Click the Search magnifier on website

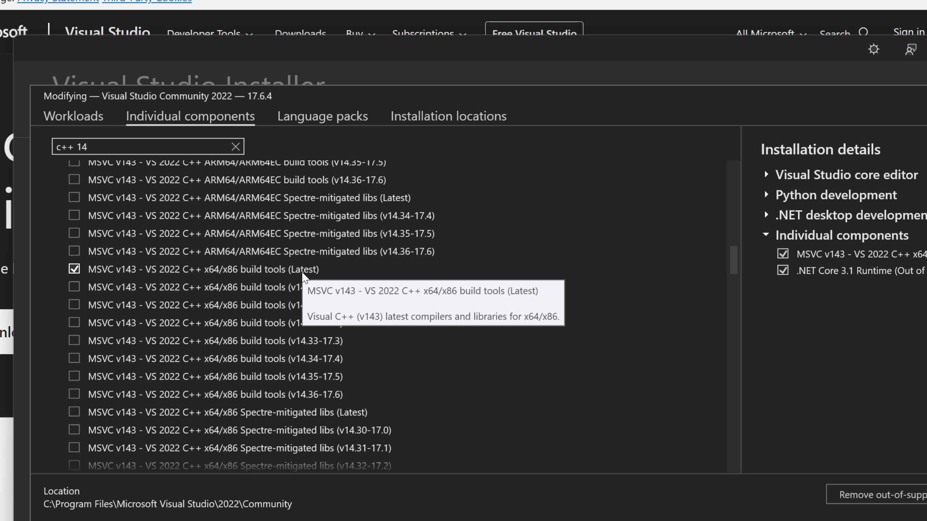[864, 33]
